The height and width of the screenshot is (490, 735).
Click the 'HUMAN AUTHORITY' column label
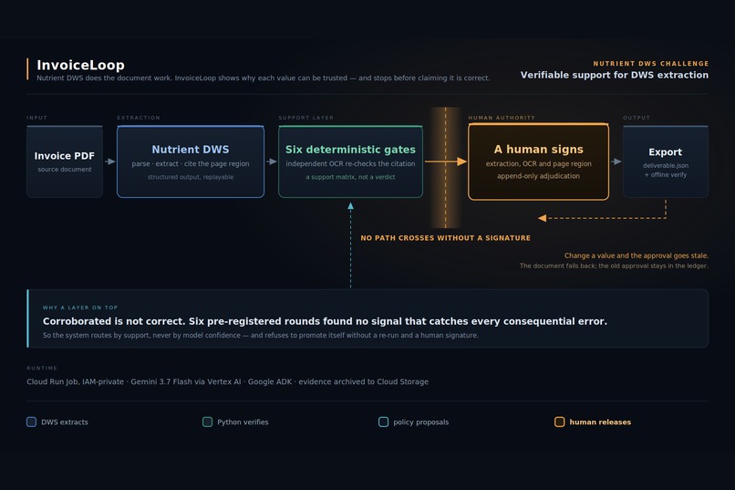click(x=502, y=118)
